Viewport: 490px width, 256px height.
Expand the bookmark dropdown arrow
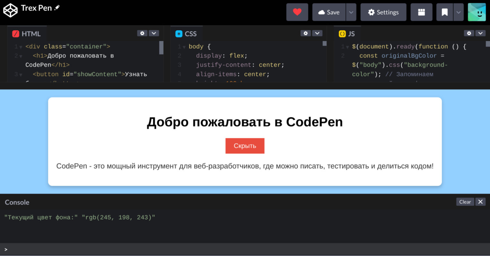(459, 12)
